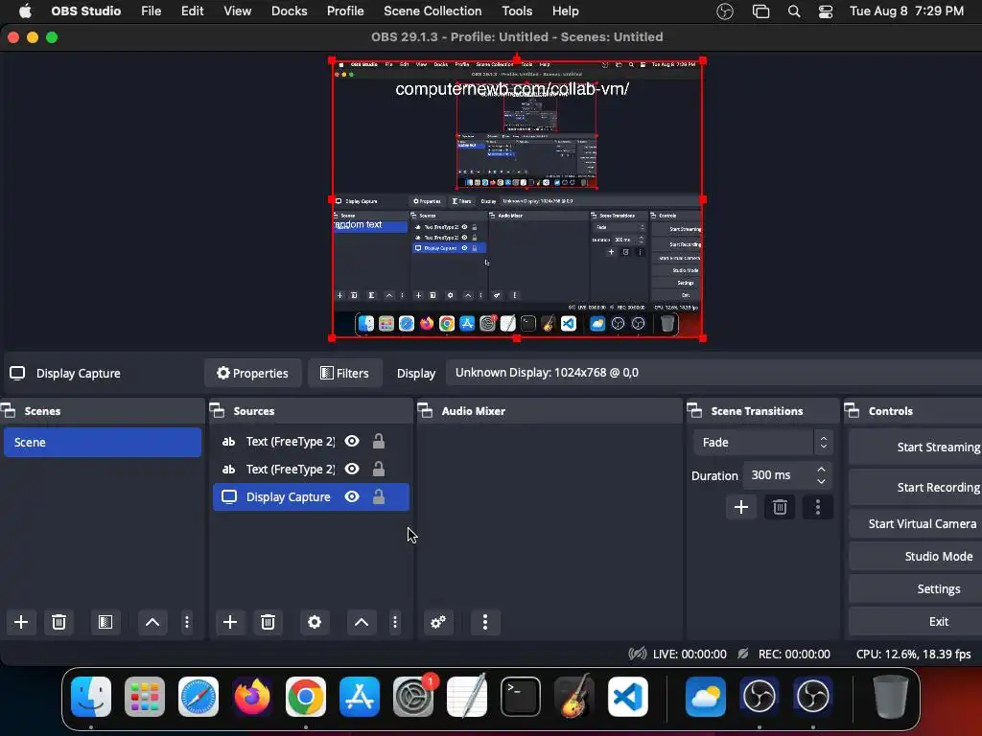
Task: Open Terminal from the Dock
Action: point(521,697)
